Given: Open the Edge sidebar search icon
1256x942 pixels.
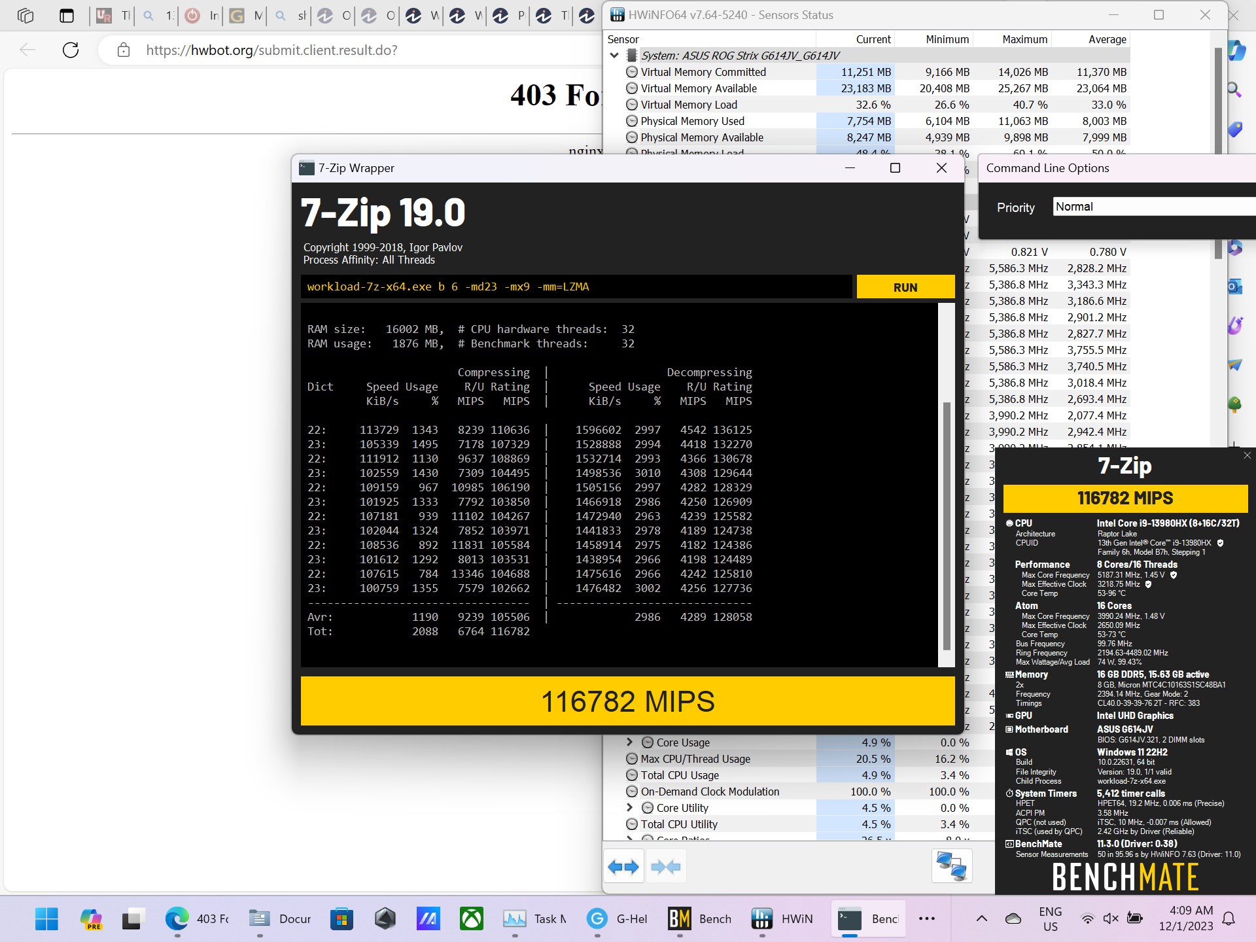Looking at the screenshot, I should (x=1234, y=89).
